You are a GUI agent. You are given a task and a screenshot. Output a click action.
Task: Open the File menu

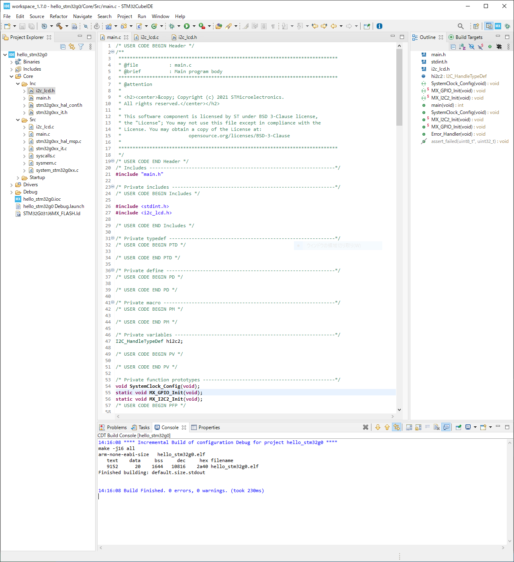(7, 16)
